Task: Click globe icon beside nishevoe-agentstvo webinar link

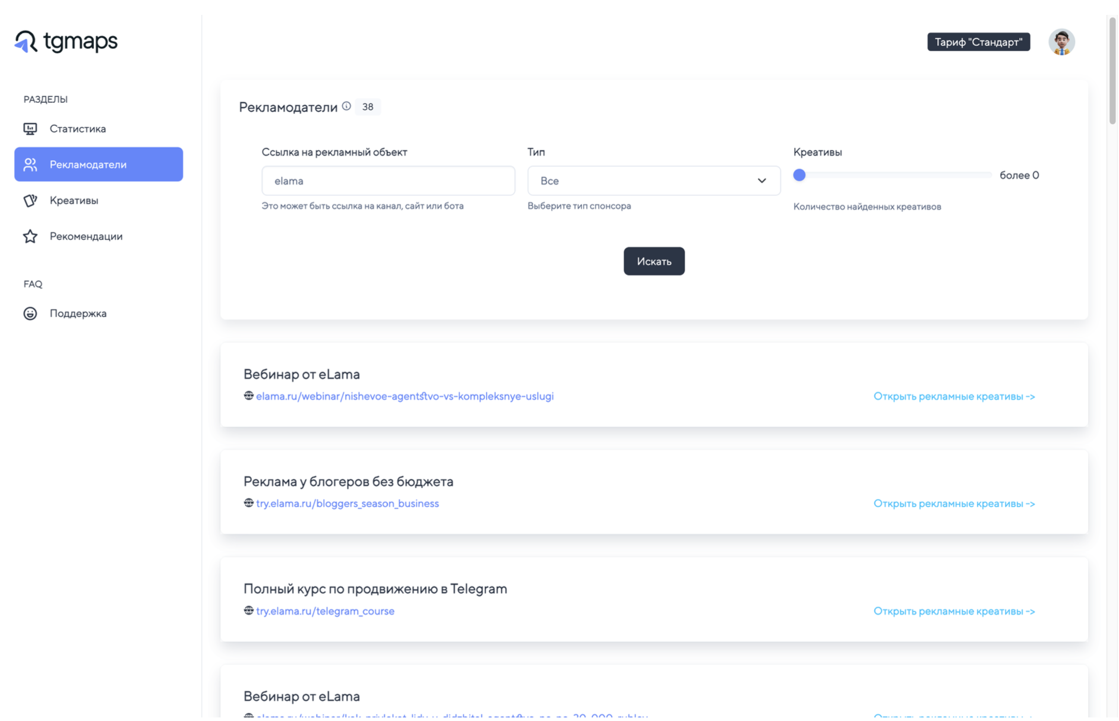Action: pyautogui.click(x=248, y=396)
